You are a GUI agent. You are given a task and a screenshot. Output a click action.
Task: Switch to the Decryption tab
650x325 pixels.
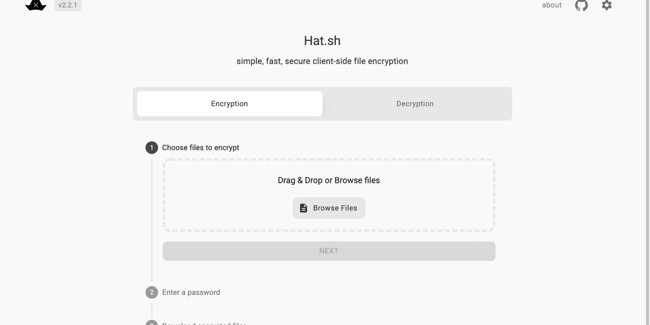point(415,104)
